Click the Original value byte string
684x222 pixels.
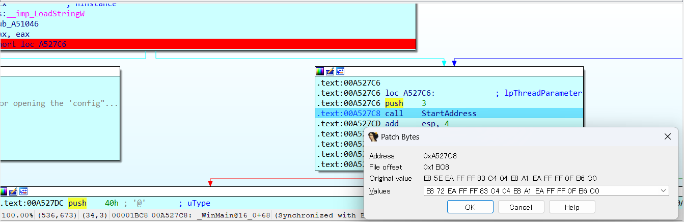tap(510, 178)
